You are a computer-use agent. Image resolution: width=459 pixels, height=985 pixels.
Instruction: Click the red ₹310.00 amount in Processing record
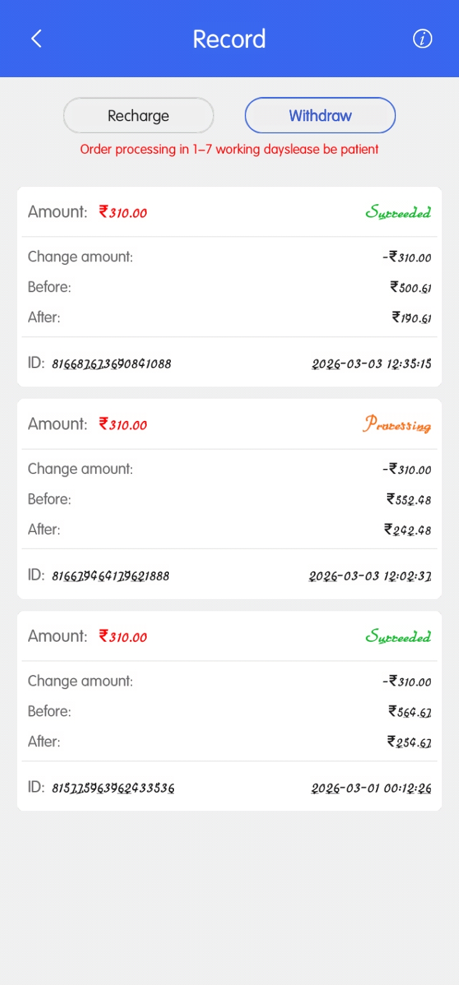(123, 424)
